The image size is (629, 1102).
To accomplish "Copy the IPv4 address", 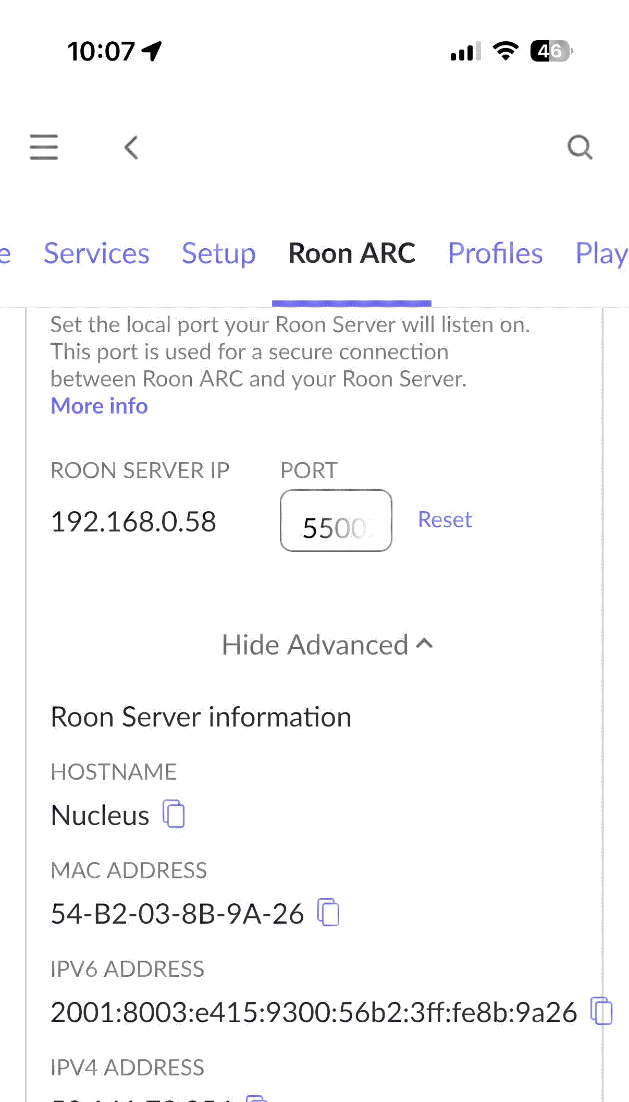I will (x=256, y=1097).
